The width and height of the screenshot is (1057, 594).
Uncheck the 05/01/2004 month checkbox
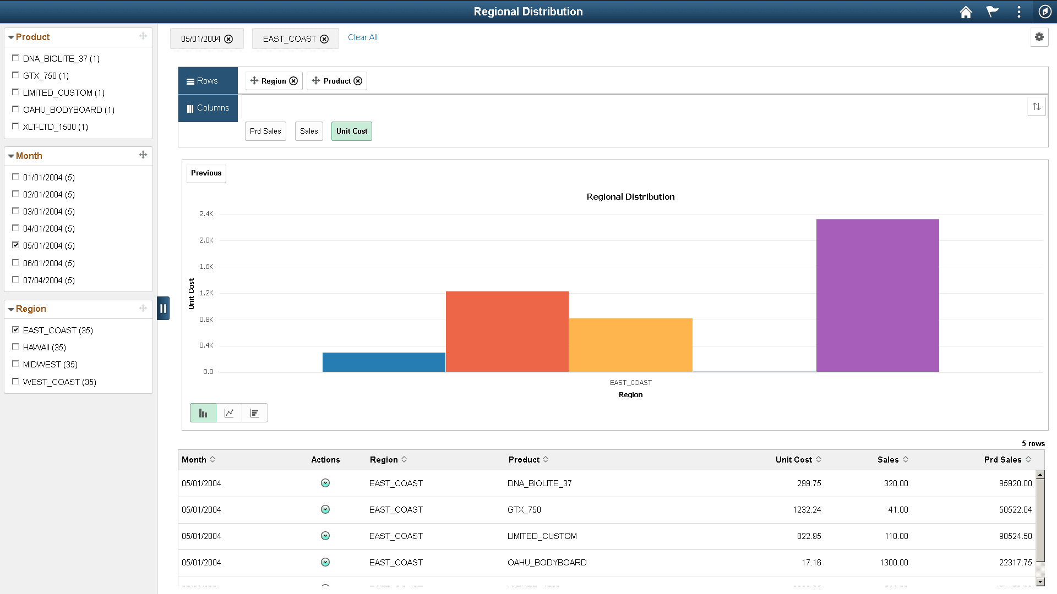pos(15,245)
